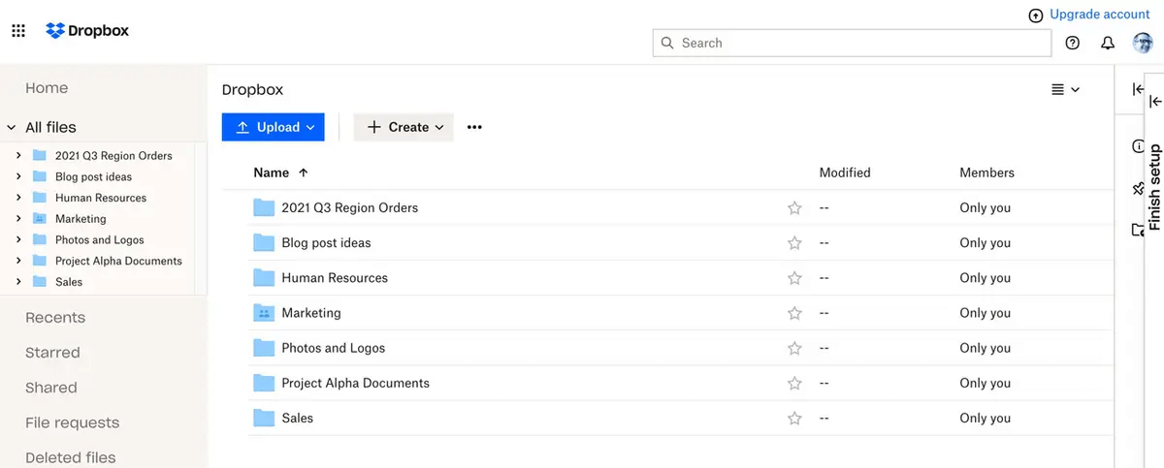The image size is (1164, 468).
Task: Expand Blog post ideas in tree
Action: coord(18,176)
